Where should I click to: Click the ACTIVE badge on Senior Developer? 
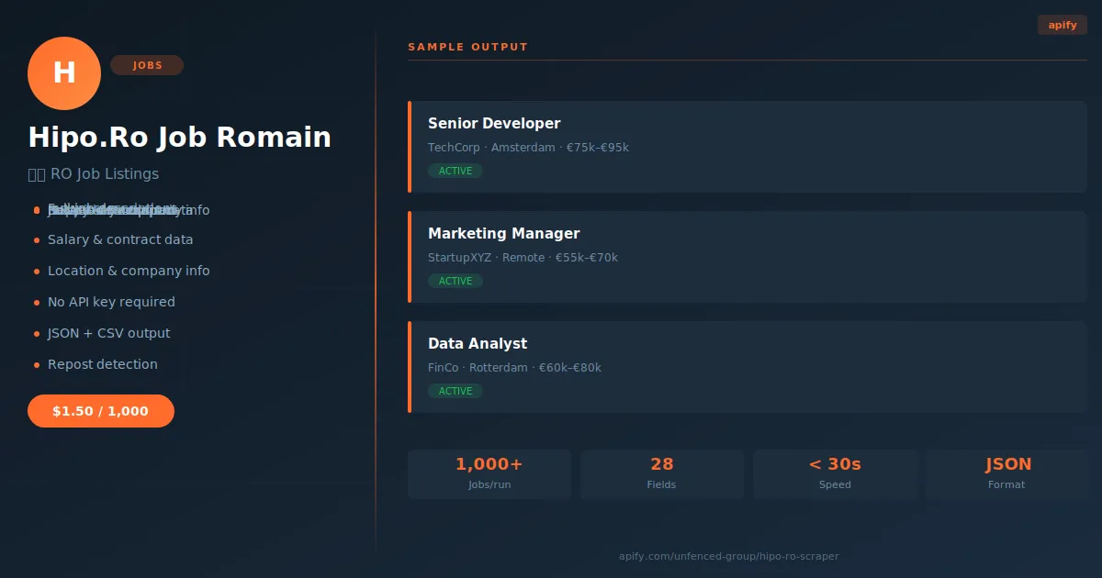click(x=455, y=171)
